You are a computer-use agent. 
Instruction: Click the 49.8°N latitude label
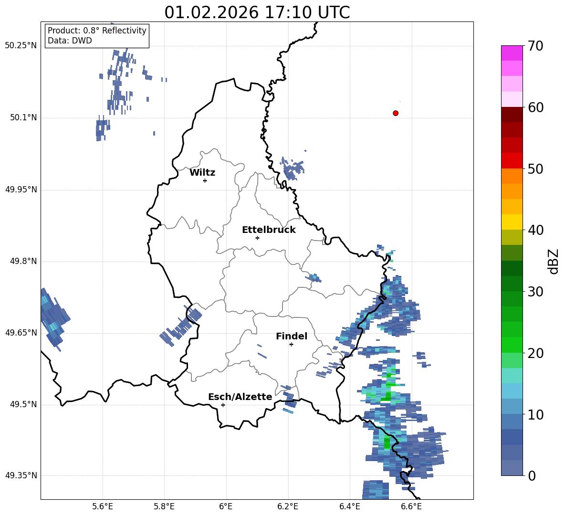tap(23, 261)
